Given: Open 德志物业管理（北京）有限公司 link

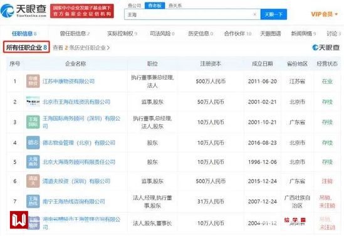Looking at the screenshot, I should pos(79,143).
